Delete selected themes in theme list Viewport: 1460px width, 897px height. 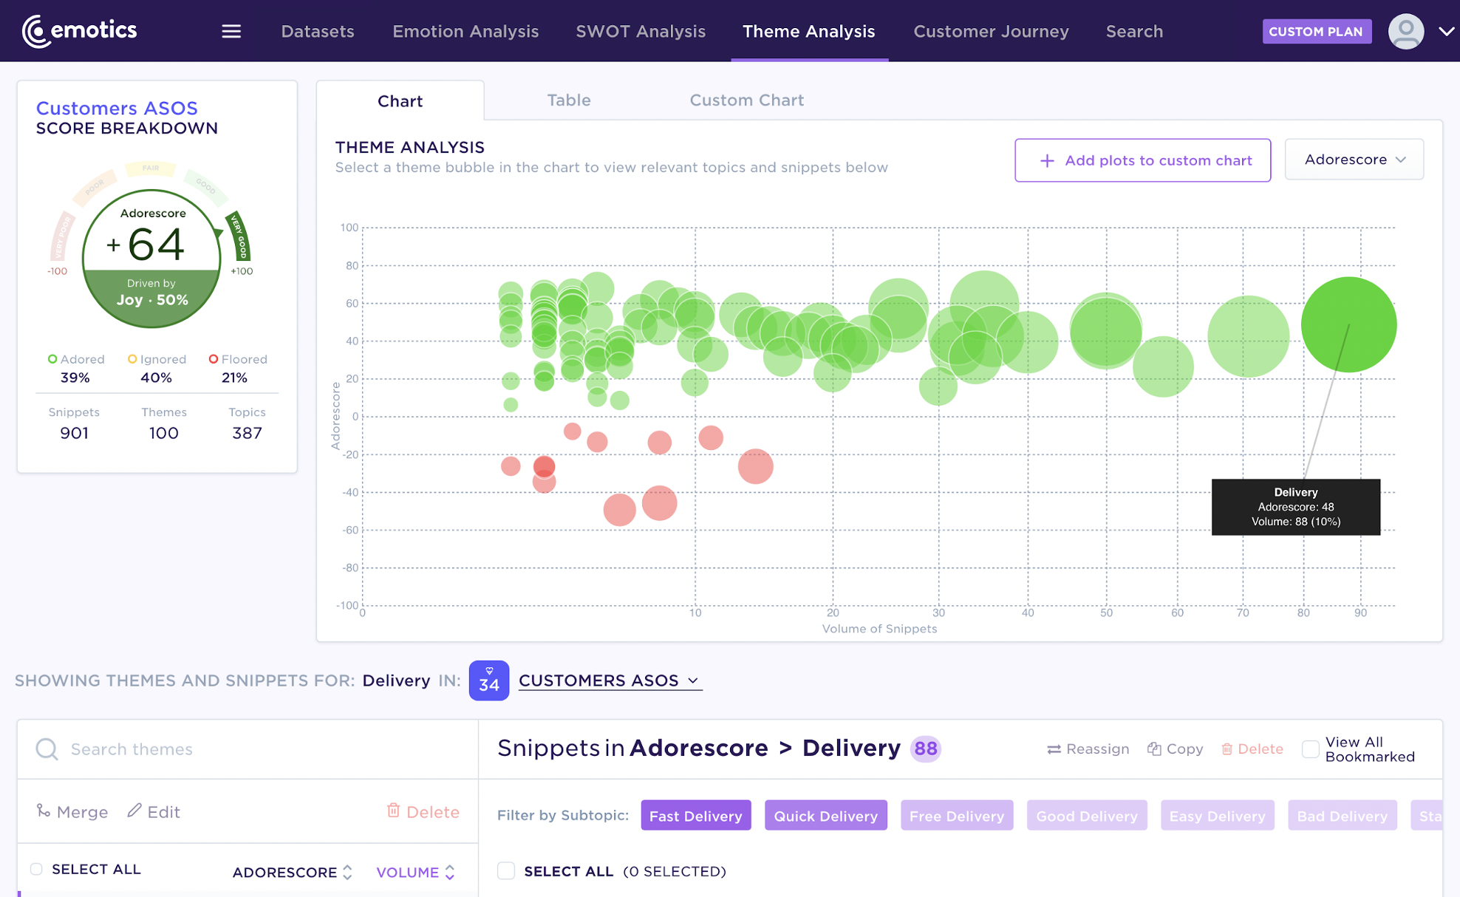tap(423, 812)
